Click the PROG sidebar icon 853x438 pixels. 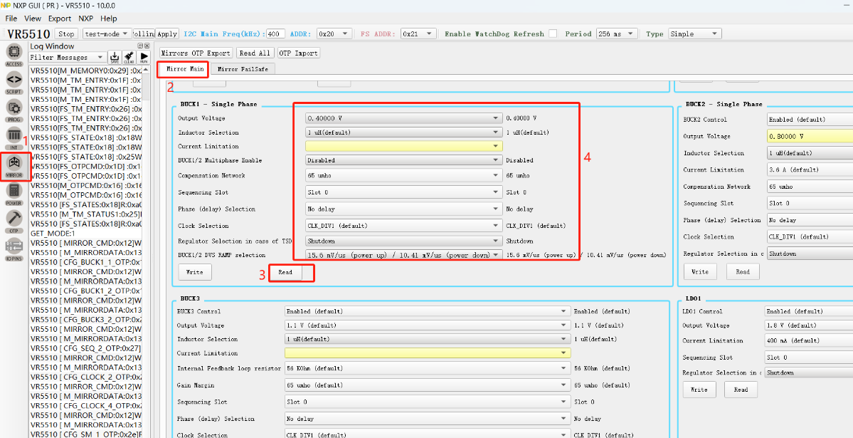tap(14, 109)
